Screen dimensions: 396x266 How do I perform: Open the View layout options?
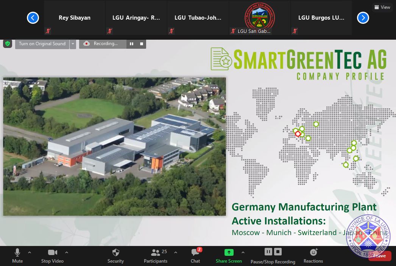[382, 7]
